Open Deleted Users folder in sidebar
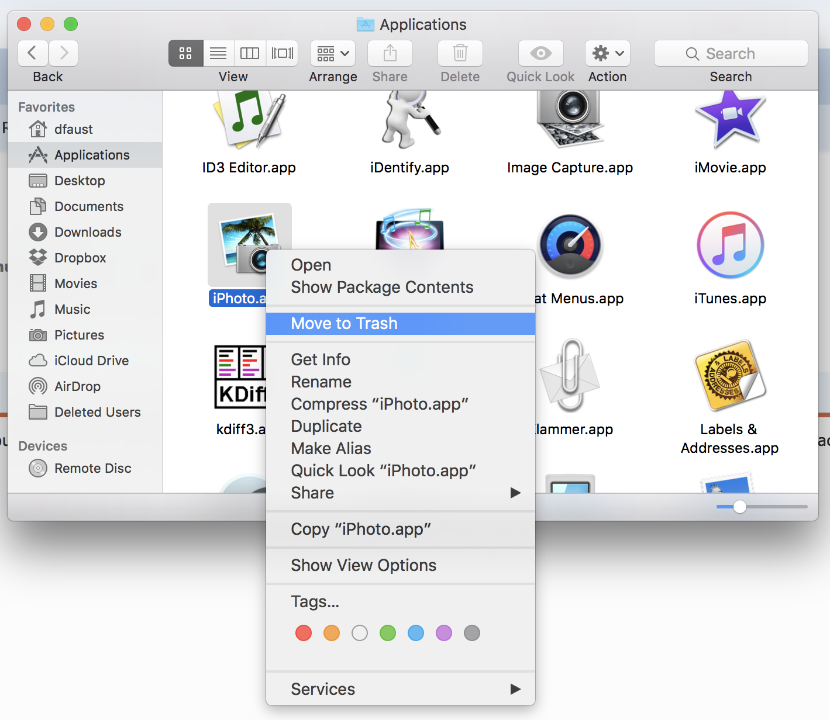Image resolution: width=830 pixels, height=720 pixels. coord(85,412)
